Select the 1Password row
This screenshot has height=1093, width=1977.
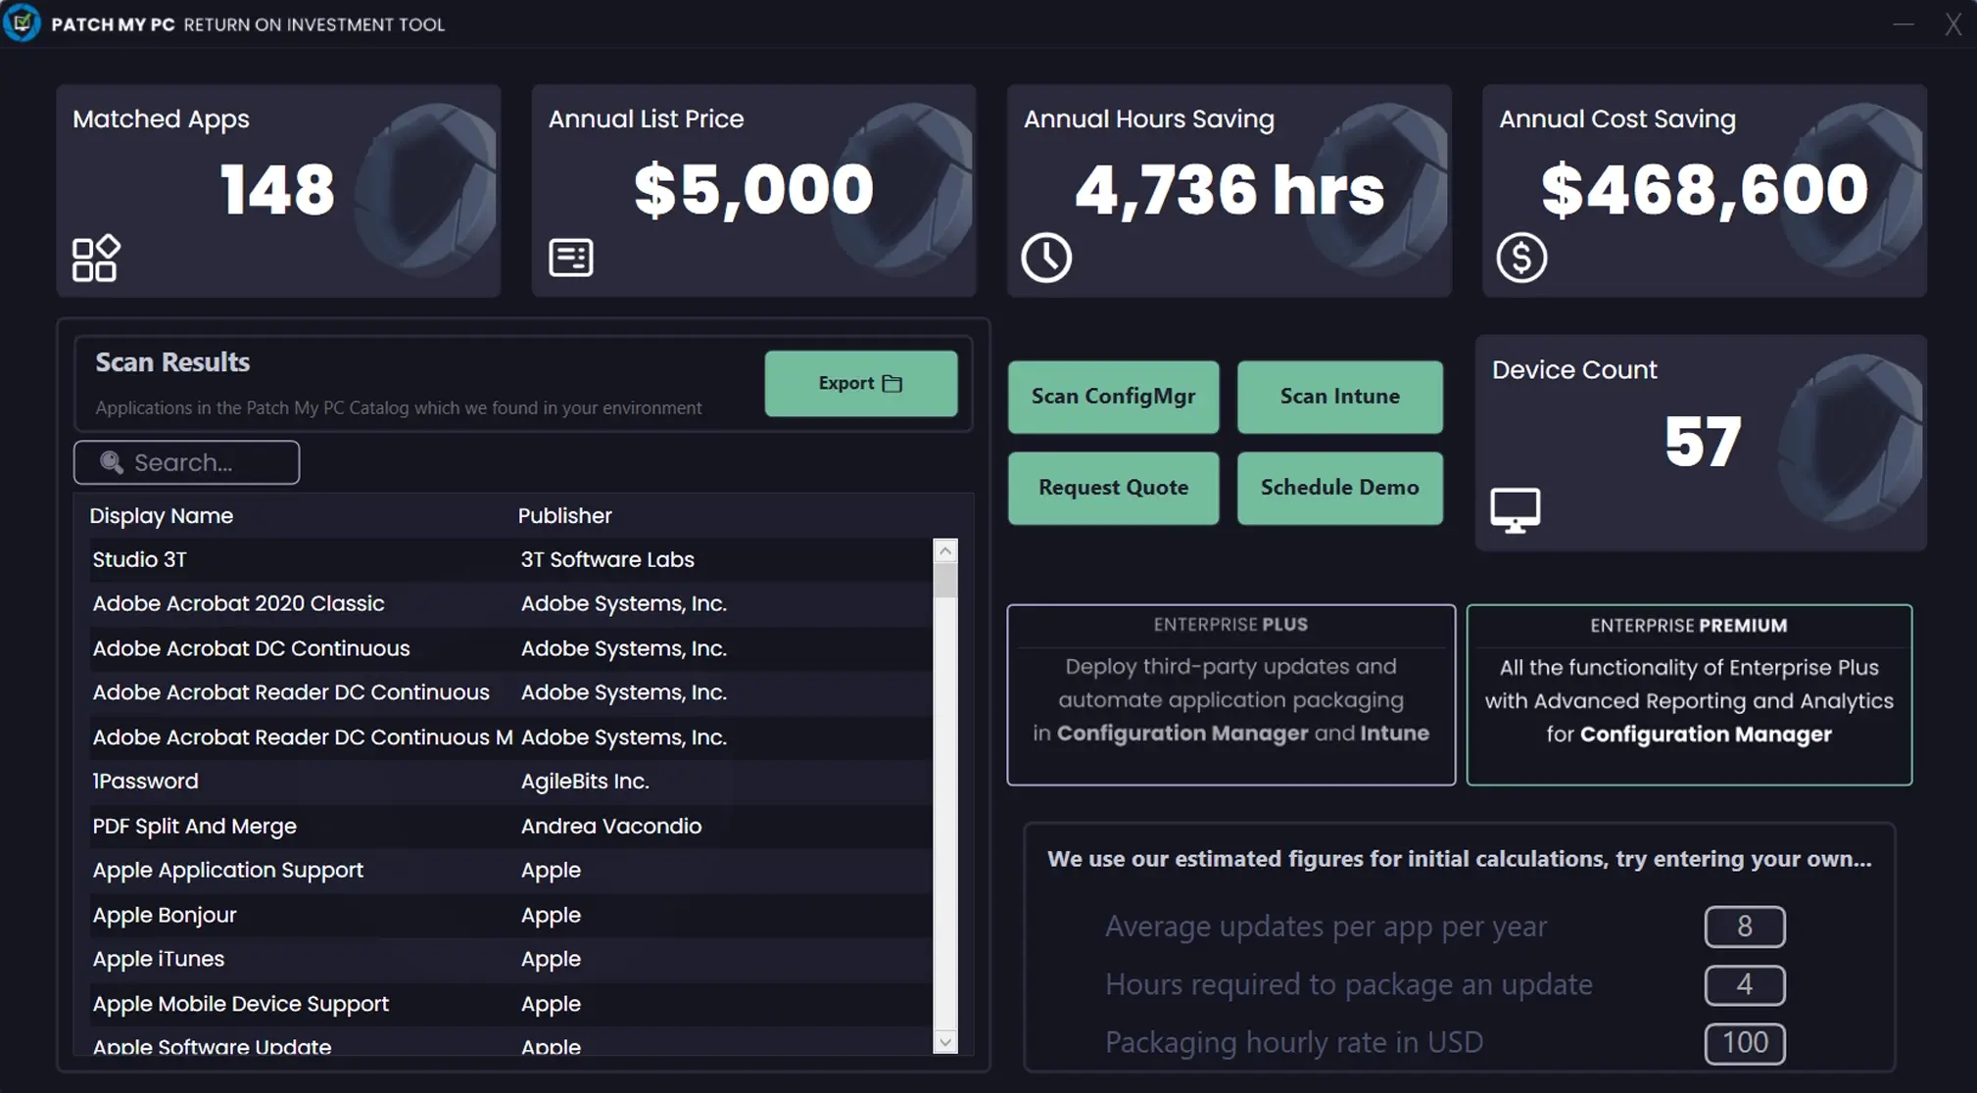[x=510, y=782]
